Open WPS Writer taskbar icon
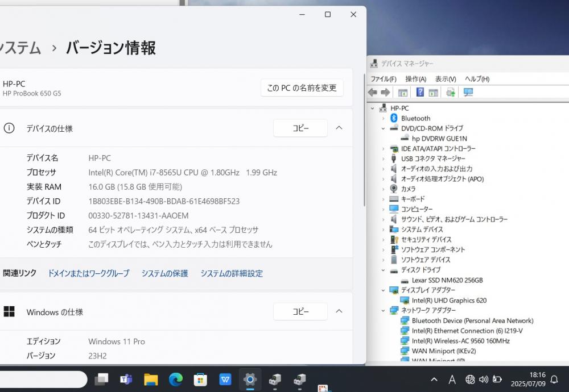Viewport: 569px width, 392px height. coord(225,380)
